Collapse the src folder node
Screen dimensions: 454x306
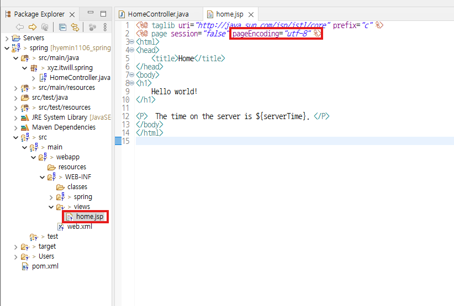tap(16, 137)
